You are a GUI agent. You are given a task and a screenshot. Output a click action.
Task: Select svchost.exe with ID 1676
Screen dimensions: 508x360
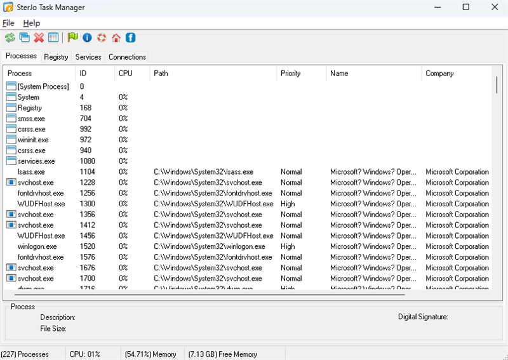click(248, 268)
